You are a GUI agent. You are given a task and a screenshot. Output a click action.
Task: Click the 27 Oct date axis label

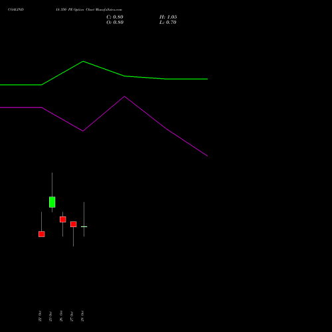(72, 316)
